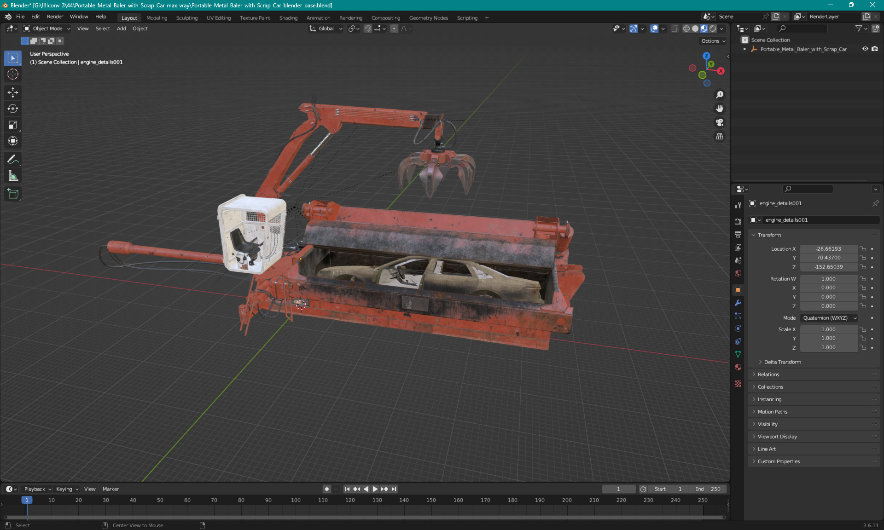
Task: Open the timeline Marker menu
Action: coord(110,489)
